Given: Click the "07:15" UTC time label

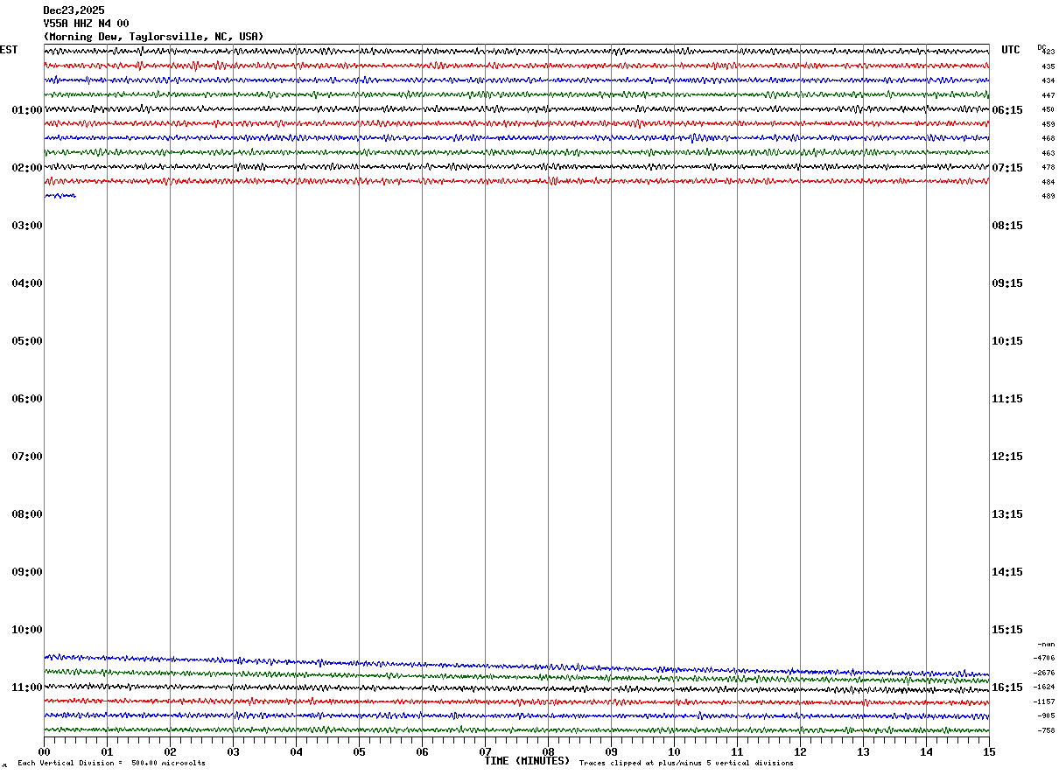Looking at the screenshot, I should coord(1007,168).
